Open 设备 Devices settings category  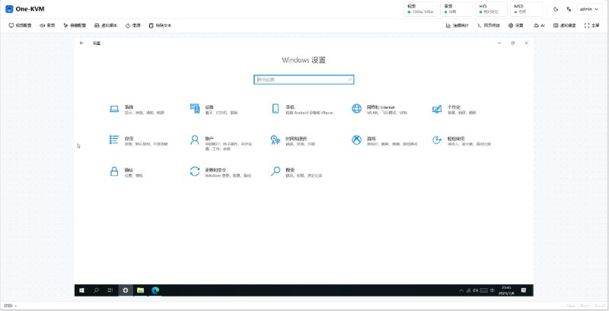pyautogui.click(x=214, y=109)
